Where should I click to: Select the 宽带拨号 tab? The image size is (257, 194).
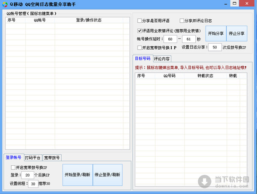(52, 157)
